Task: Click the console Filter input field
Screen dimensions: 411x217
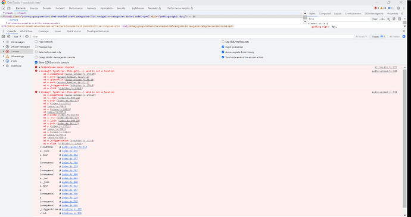Action: coord(192,37)
